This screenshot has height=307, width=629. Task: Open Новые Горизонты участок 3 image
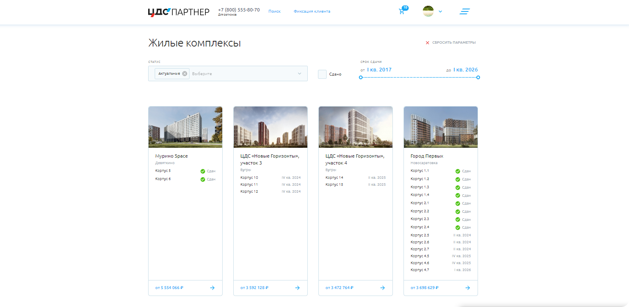pyautogui.click(x=271, y=127)
